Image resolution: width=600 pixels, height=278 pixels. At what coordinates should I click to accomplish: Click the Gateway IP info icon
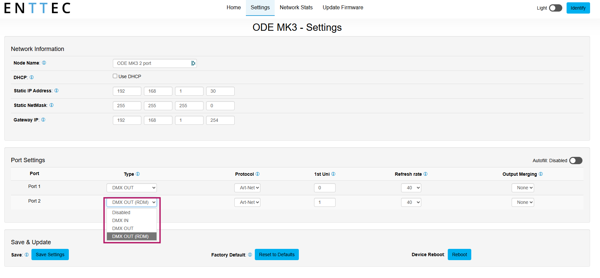pos(43,120)
